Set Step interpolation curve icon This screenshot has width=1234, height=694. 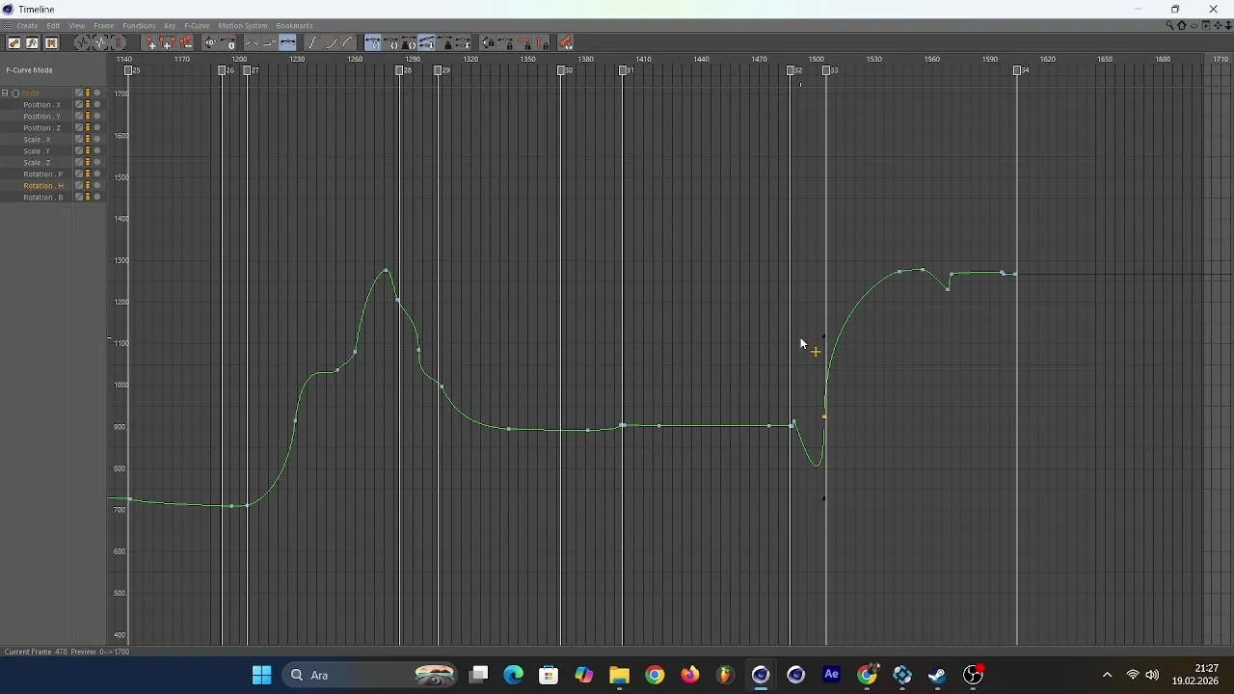(x=270, y=43)
